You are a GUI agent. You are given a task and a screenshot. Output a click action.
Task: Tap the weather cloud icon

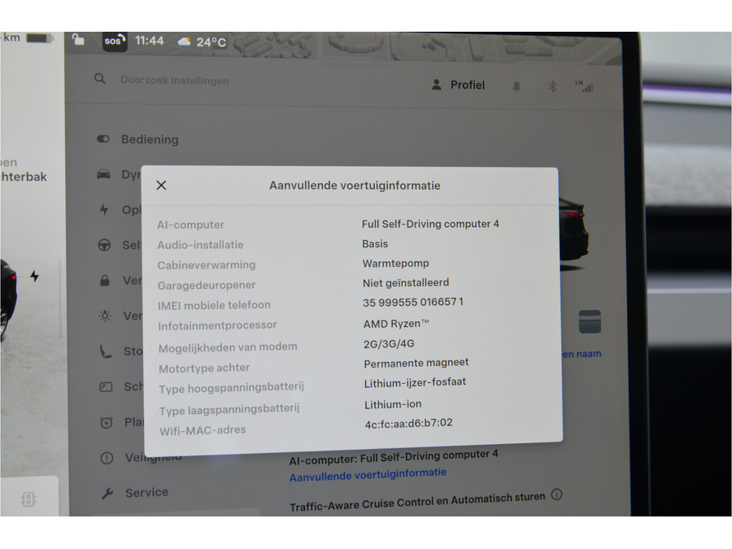click(x=185, y=42)
